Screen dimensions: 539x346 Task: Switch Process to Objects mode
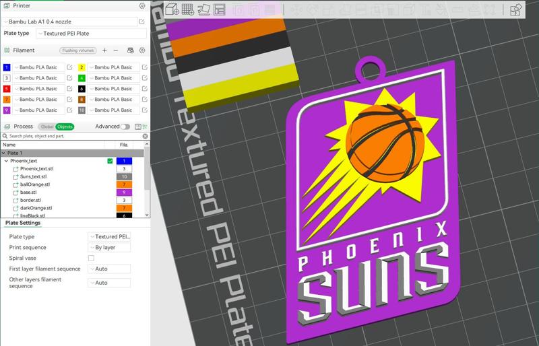click(x=65, y=127)
